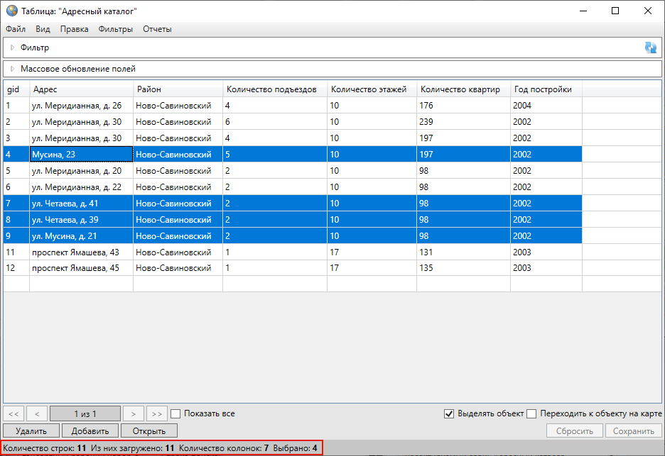Click the '1 из 1' page indicator
The width and height of the screenshot is (665, 456).
[85, 413]
